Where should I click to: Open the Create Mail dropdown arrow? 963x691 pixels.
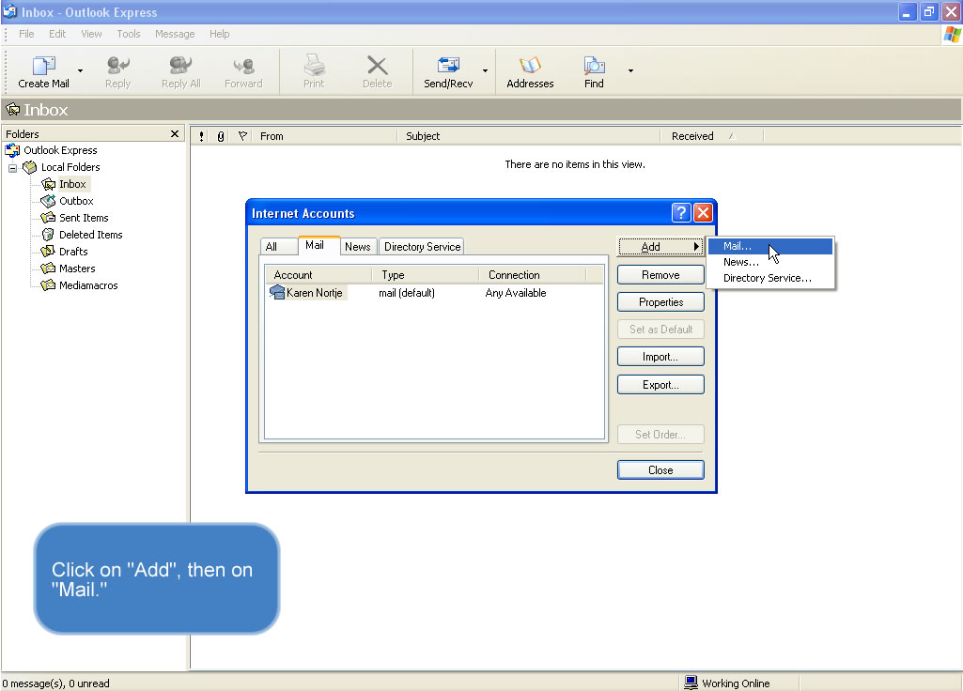(x=80, y=70)
